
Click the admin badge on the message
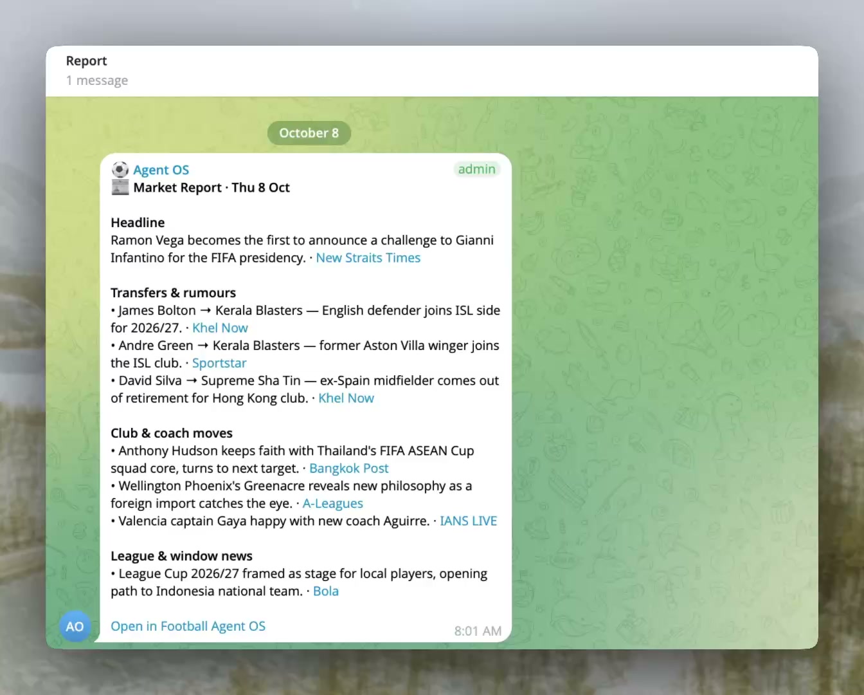click(477, 169)
